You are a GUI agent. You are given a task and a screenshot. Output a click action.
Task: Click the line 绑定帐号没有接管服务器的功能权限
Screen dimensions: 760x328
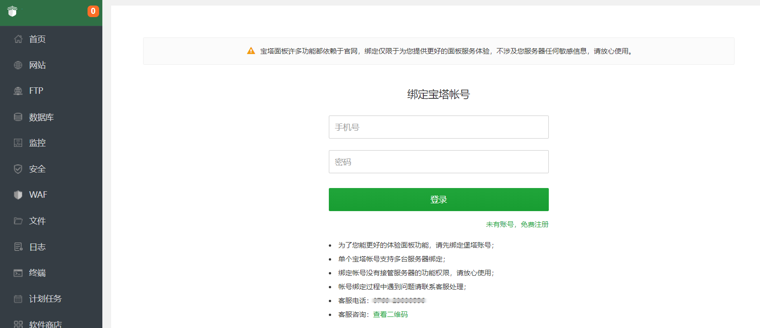416,273
